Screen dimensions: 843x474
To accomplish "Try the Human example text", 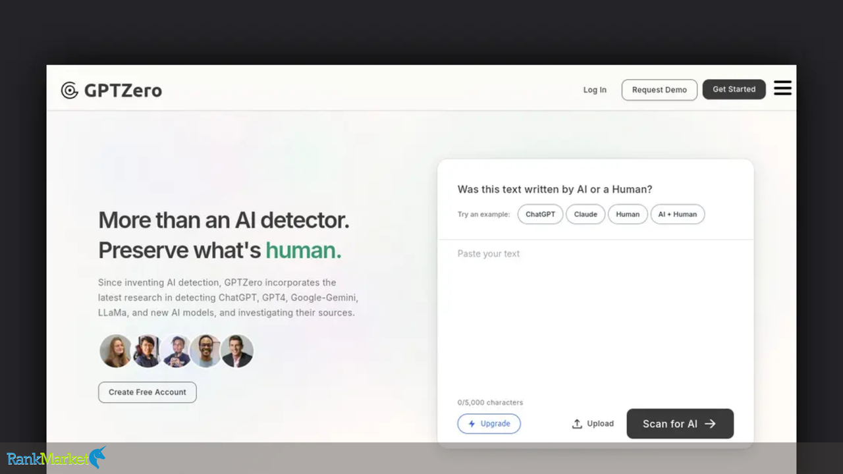I will coord(628,214).
